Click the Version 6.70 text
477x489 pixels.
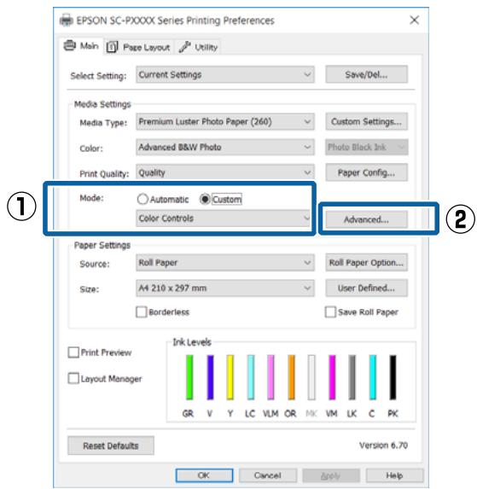383,445
